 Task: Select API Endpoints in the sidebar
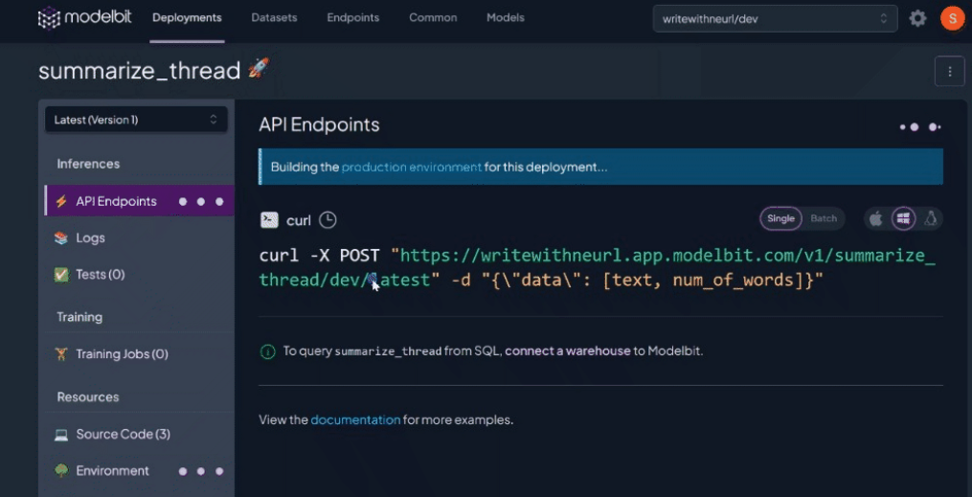click(x=140, y=201)
